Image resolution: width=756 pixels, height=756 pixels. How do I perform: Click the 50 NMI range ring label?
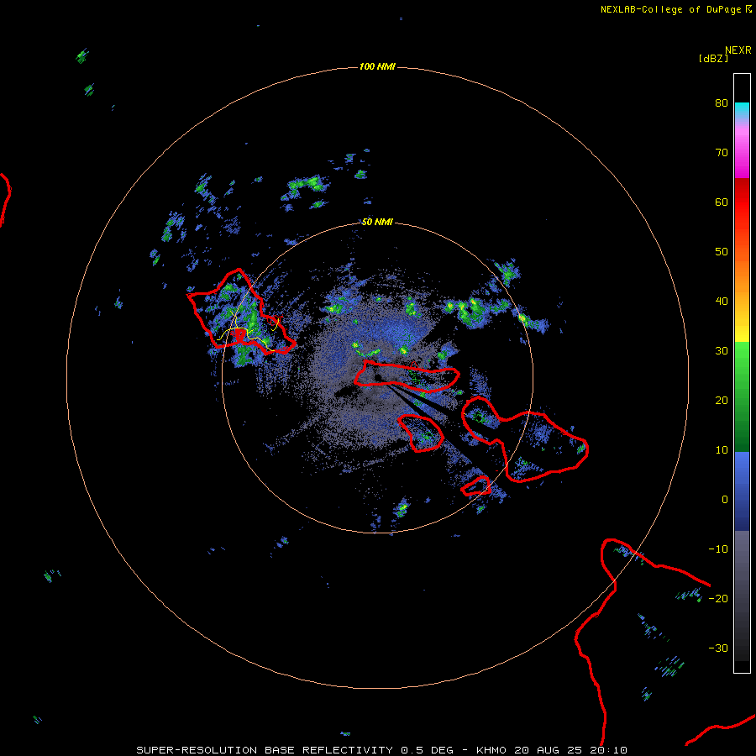(377, 222)
